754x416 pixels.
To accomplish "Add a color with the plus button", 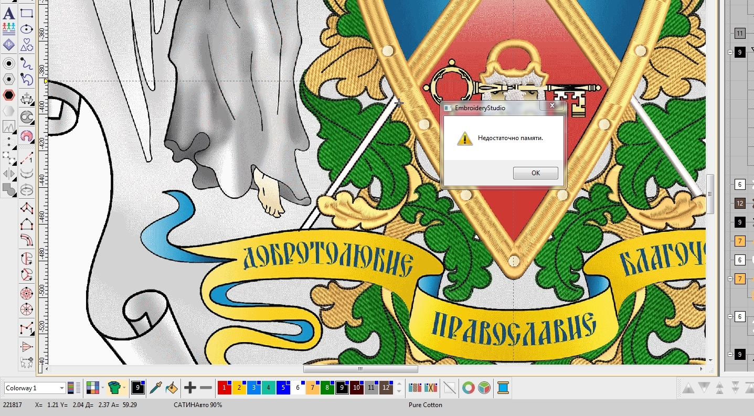I will pyautogui.click(x=190, y=388).
